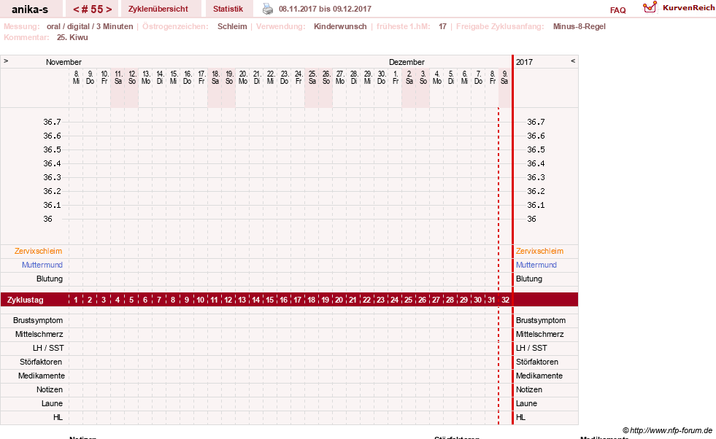Select cycle day 10 in Zyklustag row
Screen dimensions: 716x439
(201, 300)
